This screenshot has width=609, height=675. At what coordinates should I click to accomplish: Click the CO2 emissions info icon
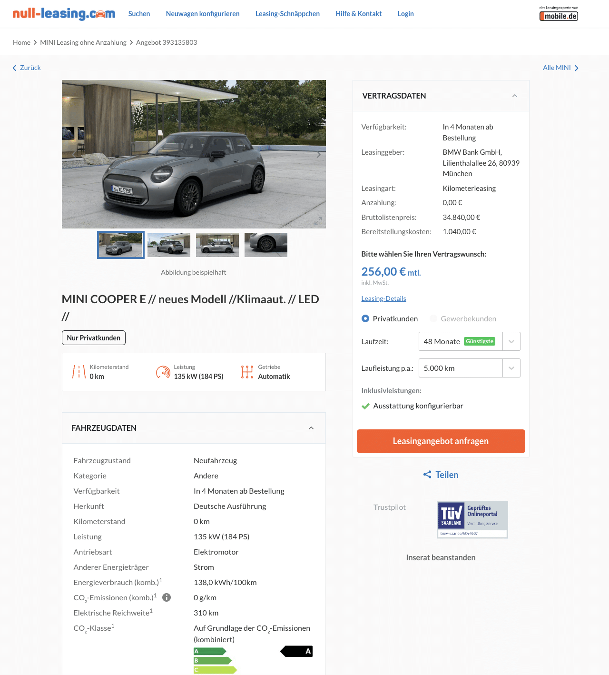pyautogui.click(x=167, y=597)
